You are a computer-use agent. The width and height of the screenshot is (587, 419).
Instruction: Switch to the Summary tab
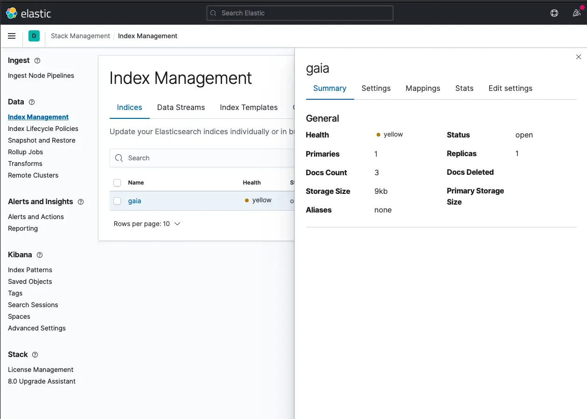point(330,89)
